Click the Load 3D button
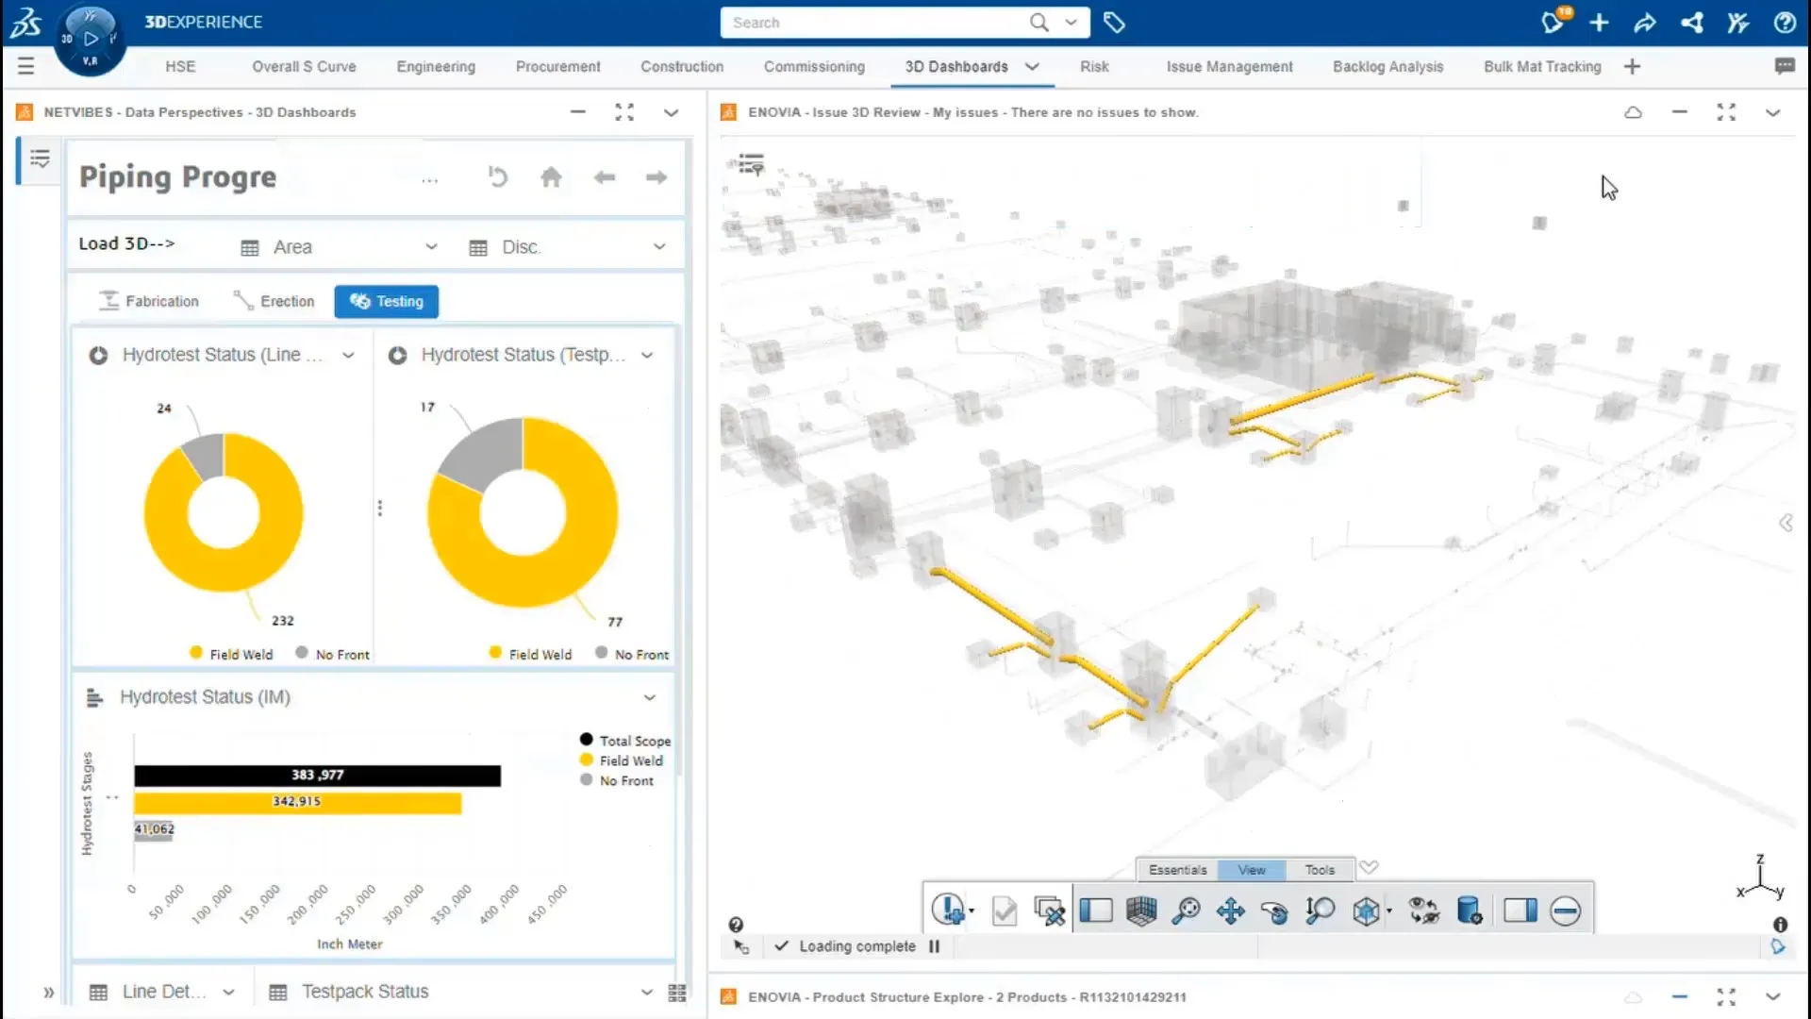 126,243
